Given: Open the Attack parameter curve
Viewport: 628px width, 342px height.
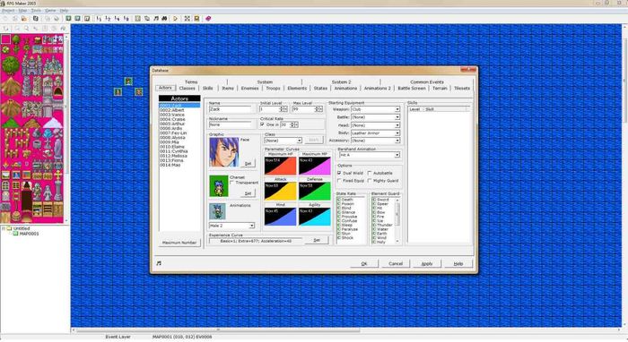Looking at the screenshot, I should click(280, 192).
